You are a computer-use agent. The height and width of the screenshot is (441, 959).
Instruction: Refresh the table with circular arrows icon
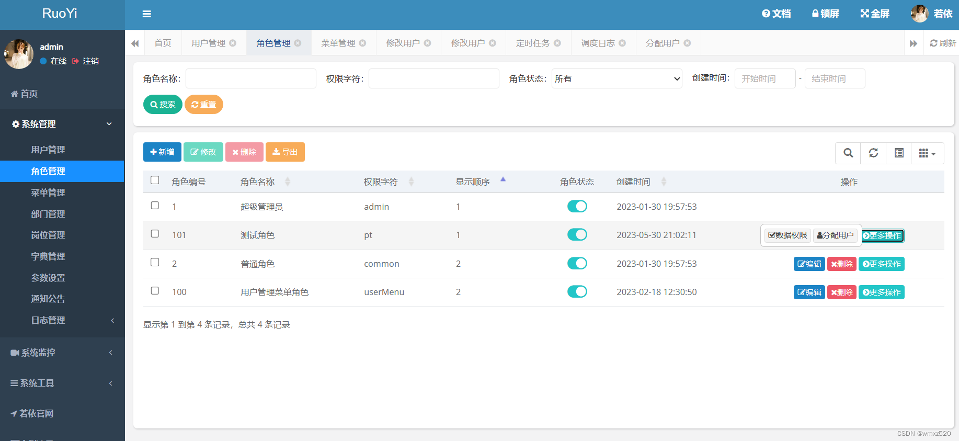tap(873, 153)
